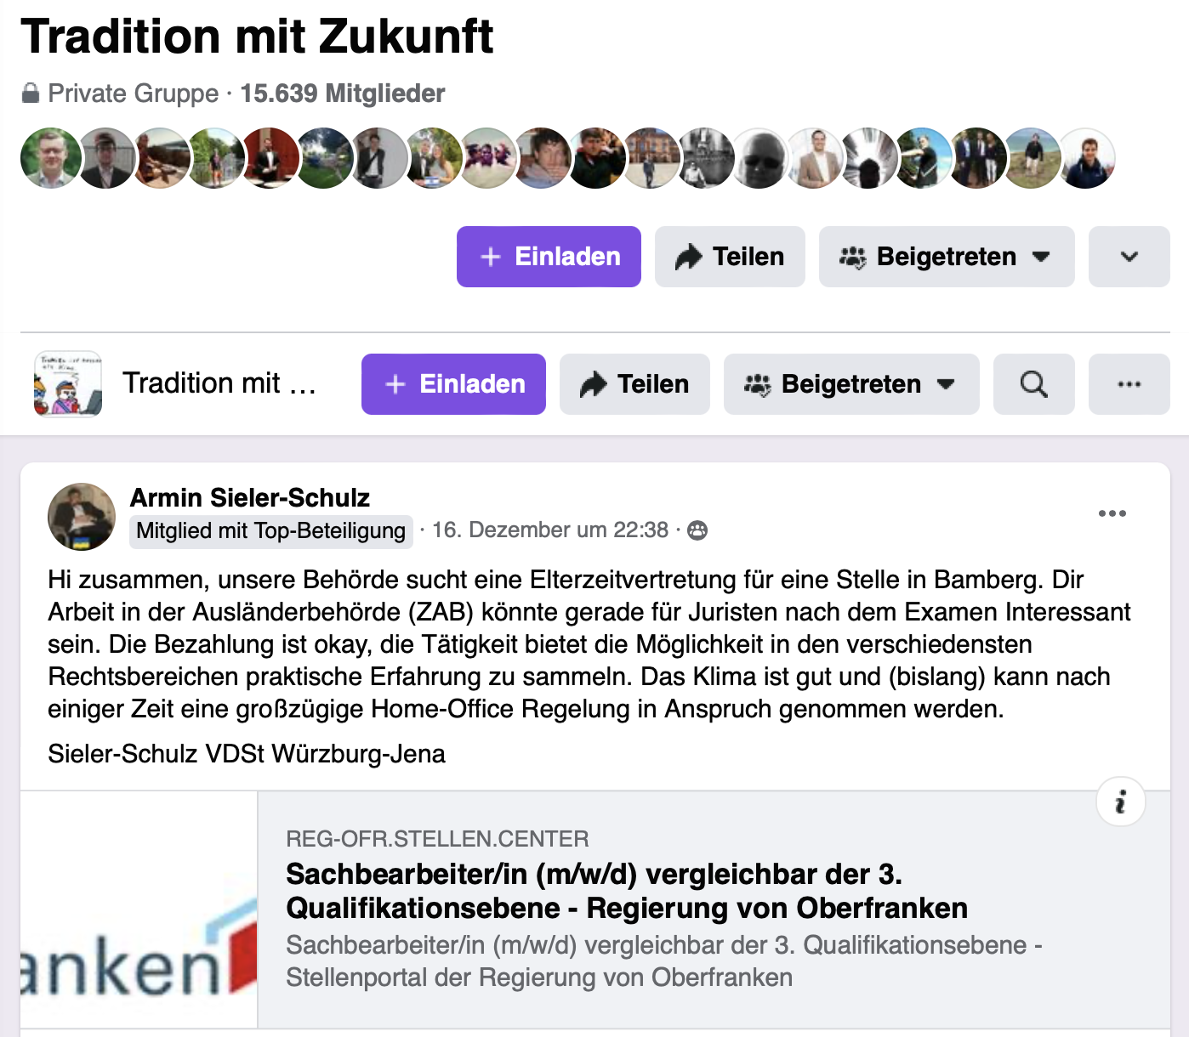Open the post timestamp 16. Dezember link
This screenshot has width=1189, height=1037.
pyautogui.click(x=550, y=530)
